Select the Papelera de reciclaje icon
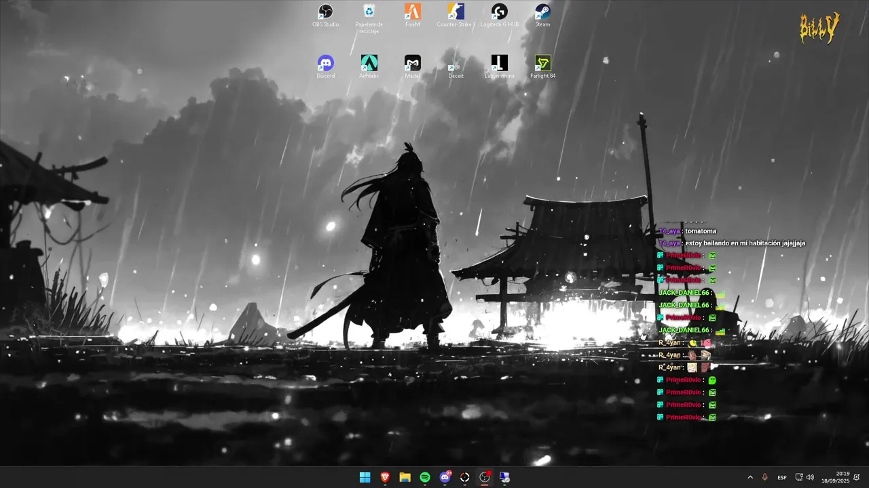The width and height of the screenshot is (869, 488). coord(369,18)
